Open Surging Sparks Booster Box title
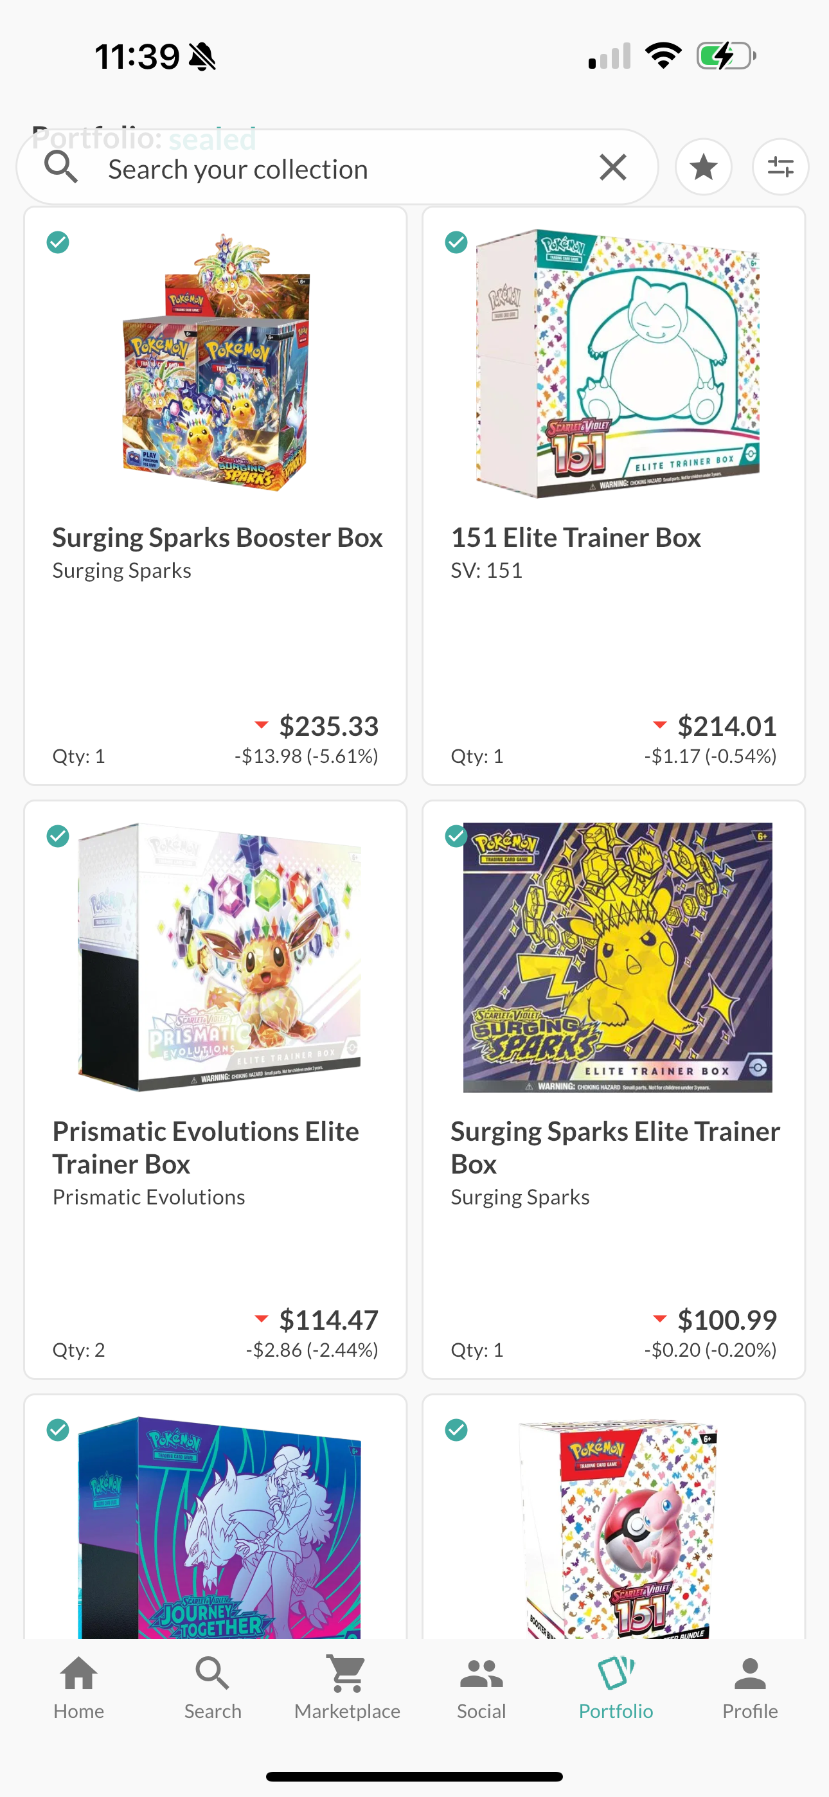Viewport: 829px width, 1797px height. 217,537
